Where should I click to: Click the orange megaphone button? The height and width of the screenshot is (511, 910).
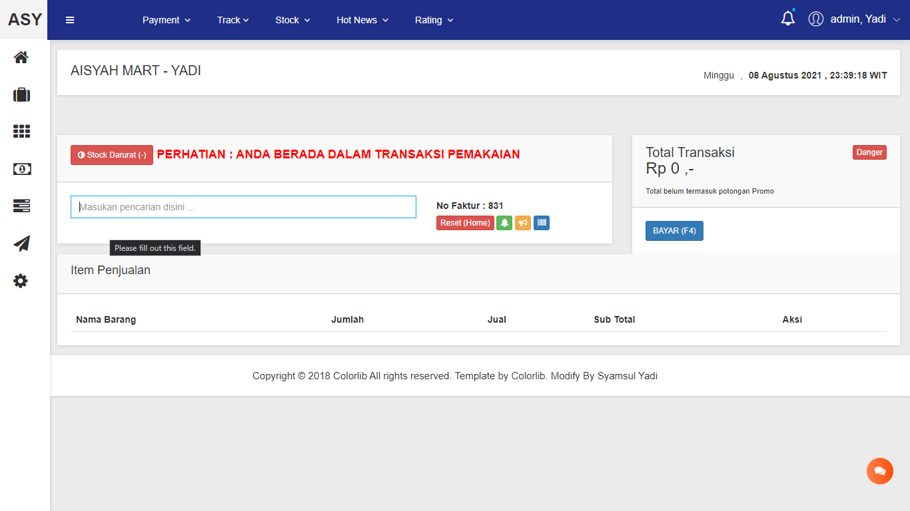pos(523,223)
